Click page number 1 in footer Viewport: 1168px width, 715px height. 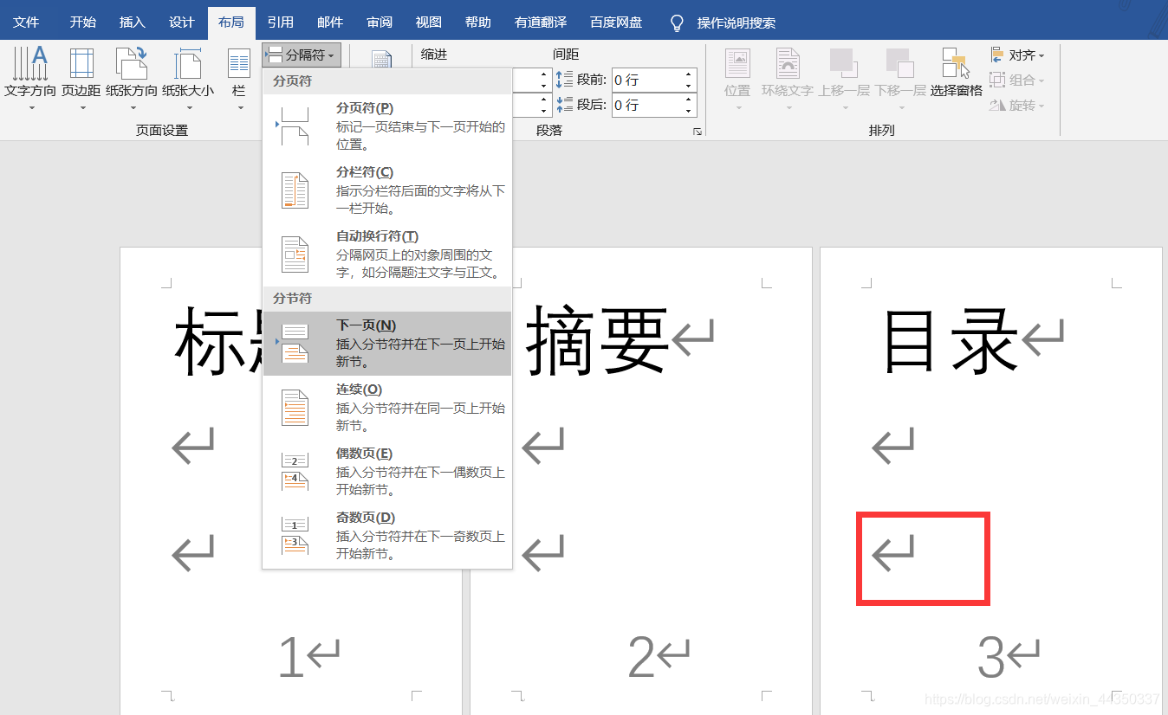[291, 658]
